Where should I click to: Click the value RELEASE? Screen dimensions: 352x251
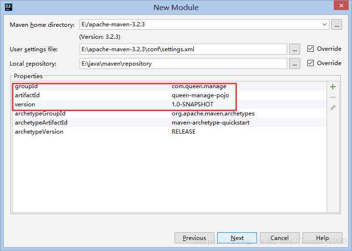[183, 132]
